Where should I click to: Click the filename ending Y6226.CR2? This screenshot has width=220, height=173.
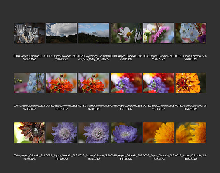click(191, 157)
